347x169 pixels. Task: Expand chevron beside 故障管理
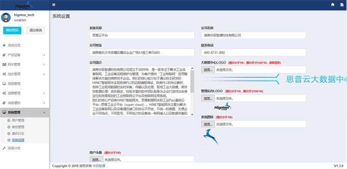pyautogui.click(x=44, y=93)
